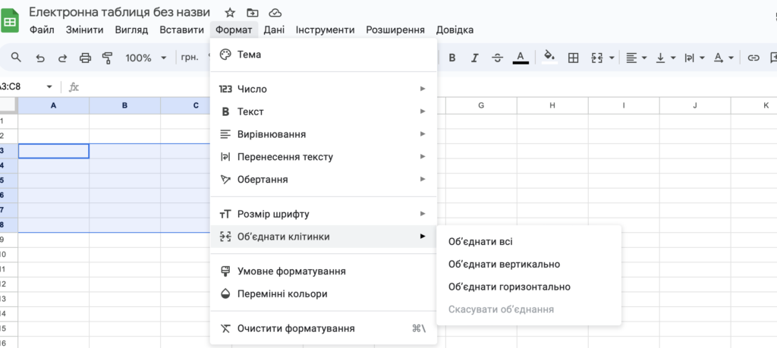The height and width of the screenshot is (348, 777).
Task: Redo the last action
Action: (x=62, y=58)
